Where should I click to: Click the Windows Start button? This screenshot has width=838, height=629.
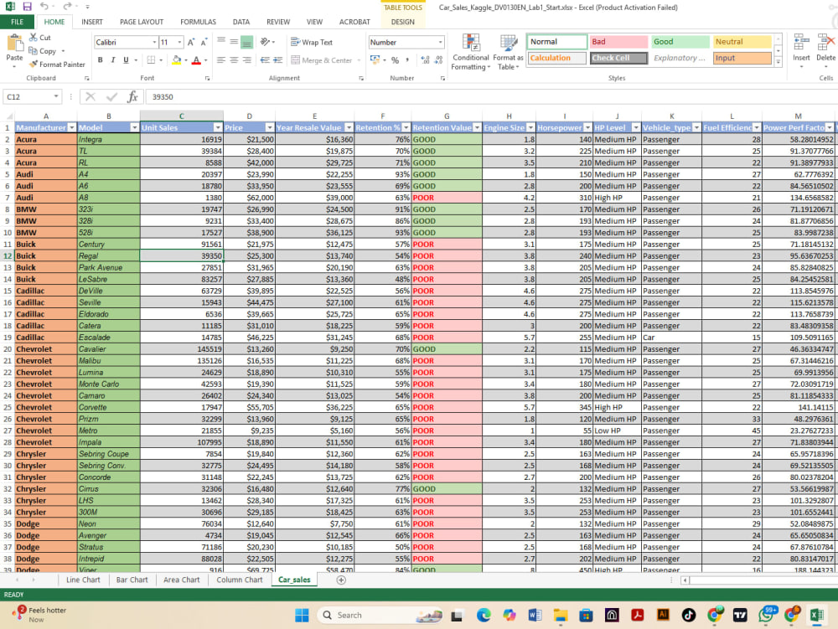pyautogui.click(x=302, y=615)
